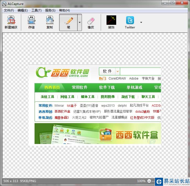Image resolution: width=190 pixels, height=186 pixels.
Task: Open the 工具(T) menu
Action: [36, 10]
